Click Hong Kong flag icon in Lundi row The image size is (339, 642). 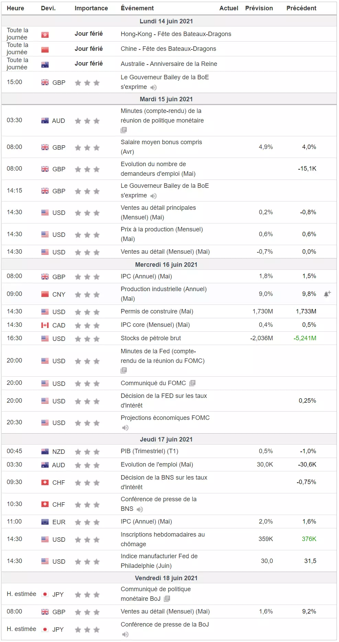coord(45,35)
